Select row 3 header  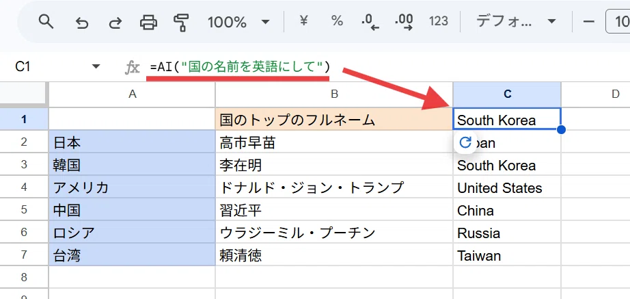(24, 164)
